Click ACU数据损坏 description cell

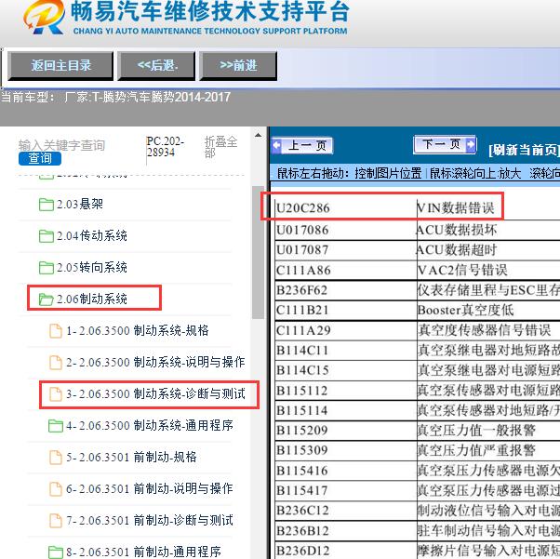click(x=457, y=230)
